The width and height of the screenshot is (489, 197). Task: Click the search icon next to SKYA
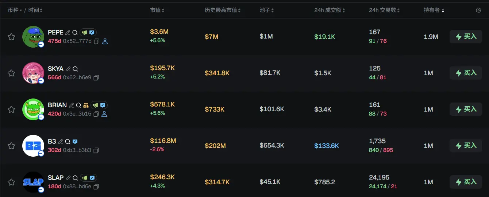[x=75, y=69]
